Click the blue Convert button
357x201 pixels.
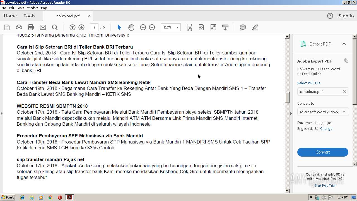click(x=323, y=152)
